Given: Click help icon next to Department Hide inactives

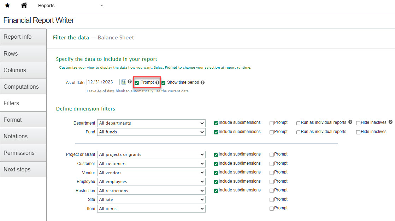Looking at the screenshot, I should 390,122.
